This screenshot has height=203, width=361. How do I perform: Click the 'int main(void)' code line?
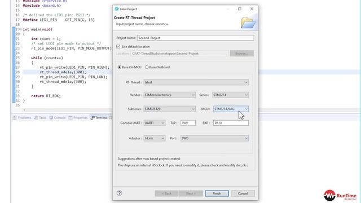point(38,29)
